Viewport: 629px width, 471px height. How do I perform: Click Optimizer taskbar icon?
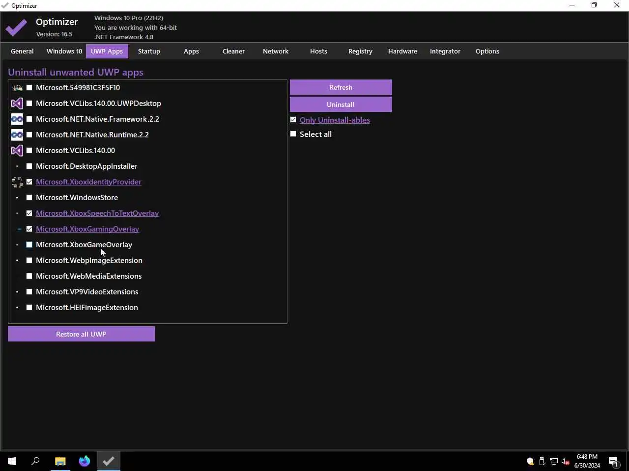tap(109, 461)
